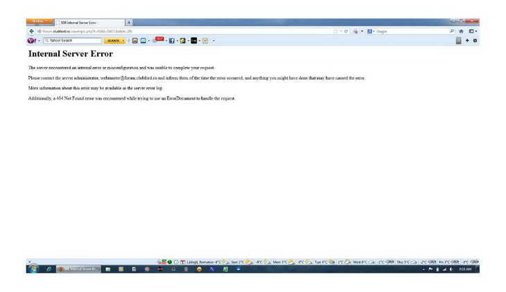
Task: Click the Yahoo toolbar logo
Action: tap(31, 41)
